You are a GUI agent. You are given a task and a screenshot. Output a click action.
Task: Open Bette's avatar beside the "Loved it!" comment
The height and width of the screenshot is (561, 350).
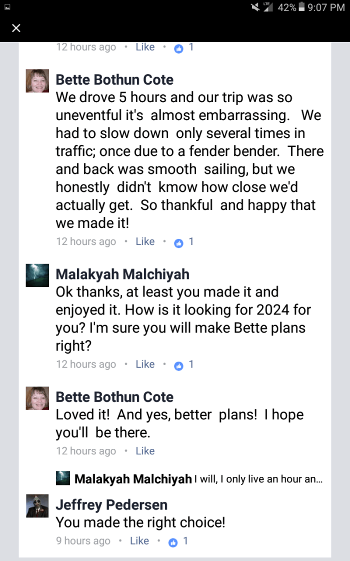pos(37,398)
